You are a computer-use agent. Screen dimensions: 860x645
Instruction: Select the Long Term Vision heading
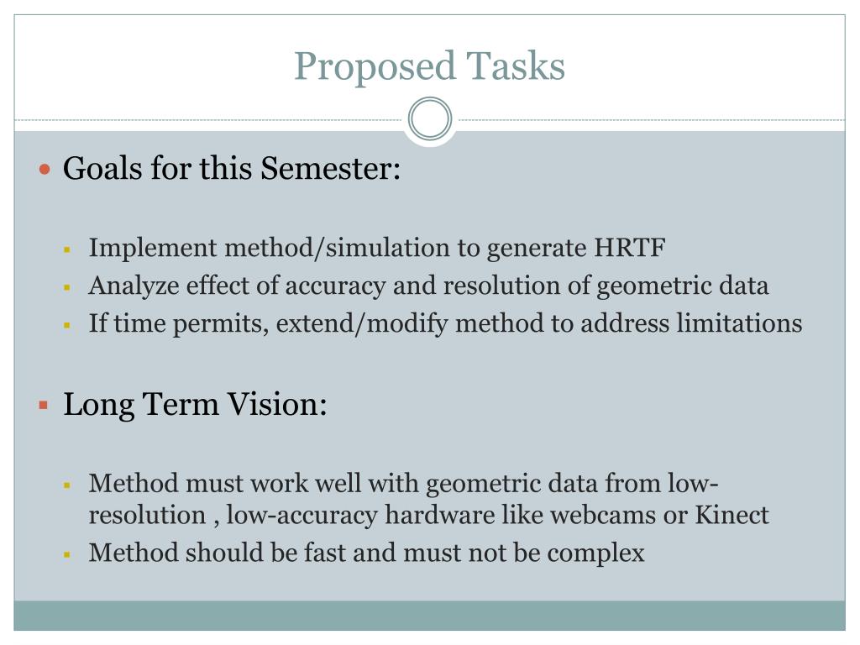click(195, 405)
